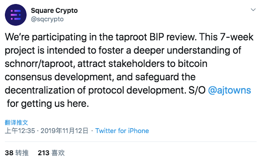The image size is (261, 161).
Task: View the 213 喜欢 likes list
Action: [51, 153]
